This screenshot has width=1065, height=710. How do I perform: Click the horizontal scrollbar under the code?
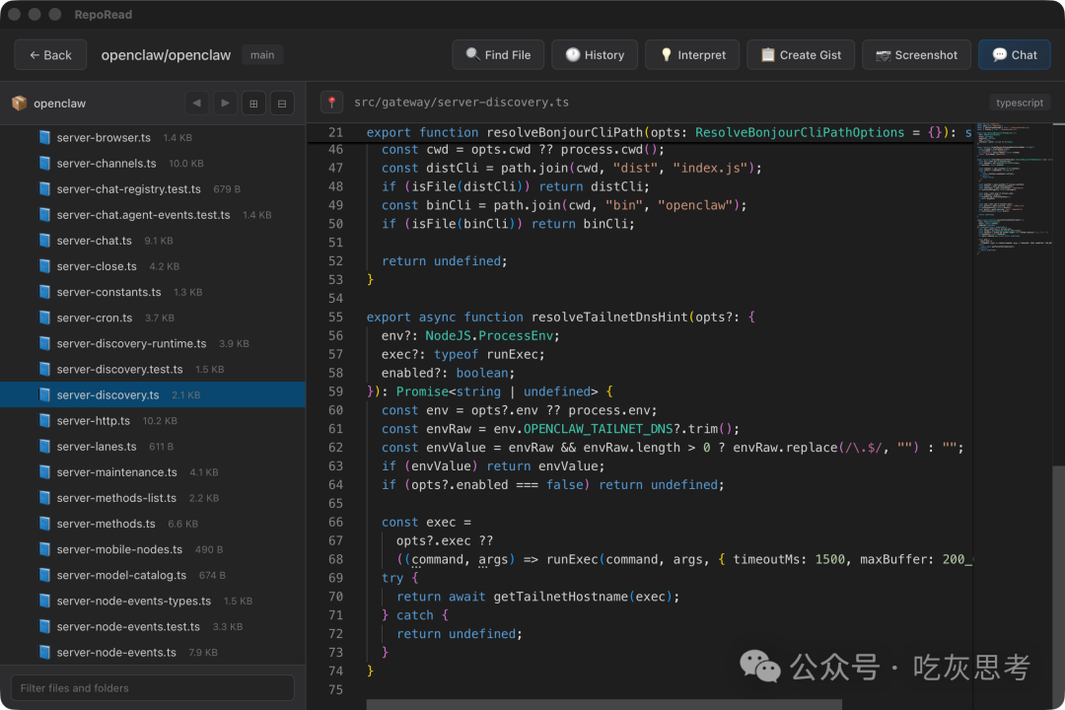603,704
